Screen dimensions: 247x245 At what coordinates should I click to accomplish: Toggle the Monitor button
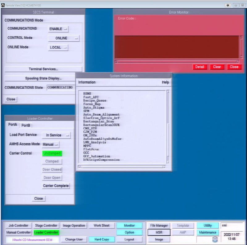[x=129, y=226]
